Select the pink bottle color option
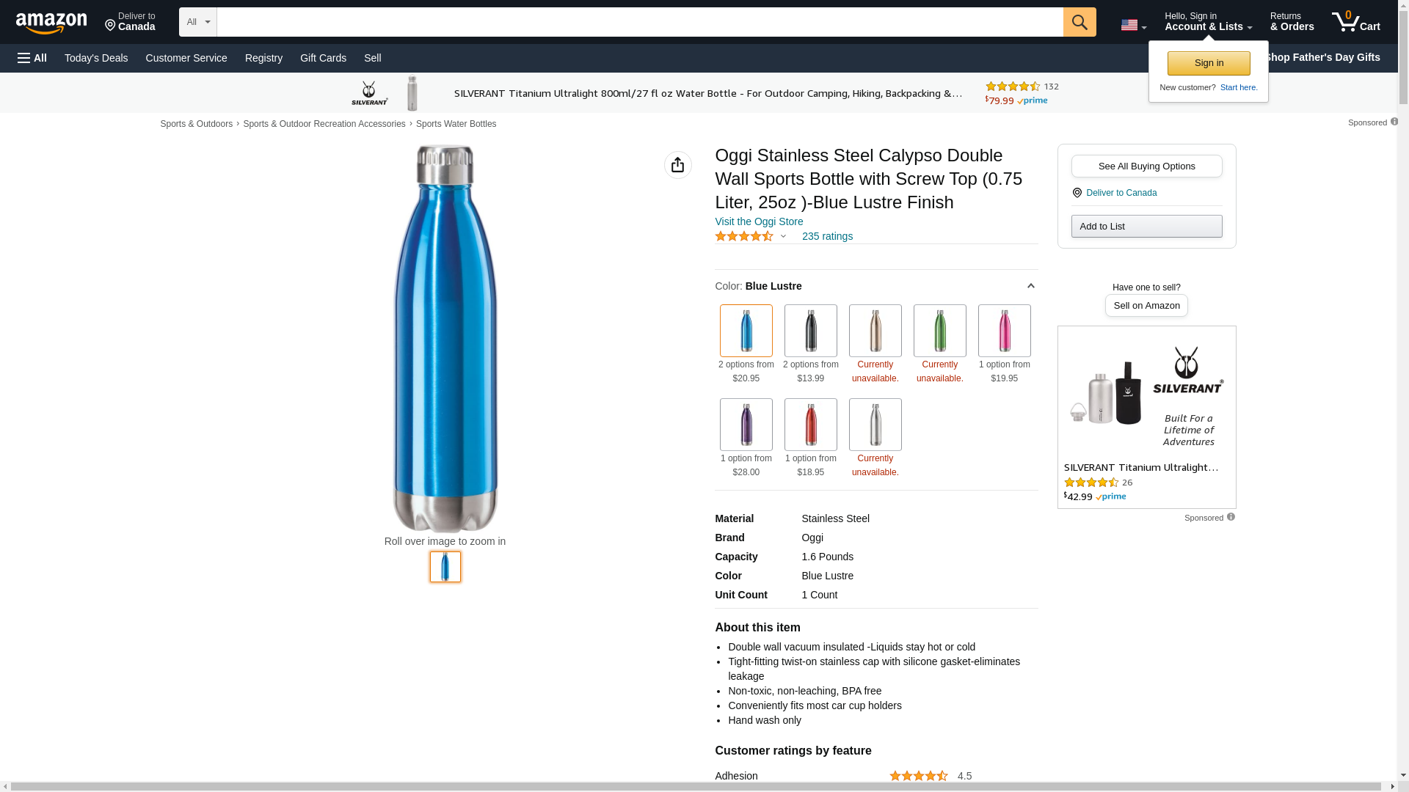Image resolution: width=1409 pixels, height=792 pixels. pos(1004,331)
